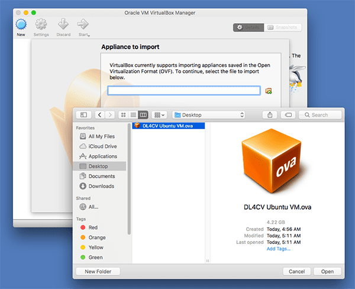The height and width of the screenshot is (289, 355).
Task: Click the Open button
Action: 327,272
